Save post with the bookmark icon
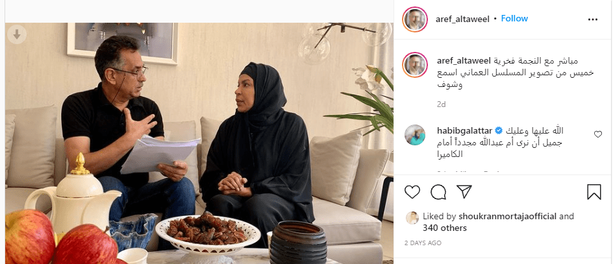The width and height of the screenshot is (613, 264). point(594,192)
